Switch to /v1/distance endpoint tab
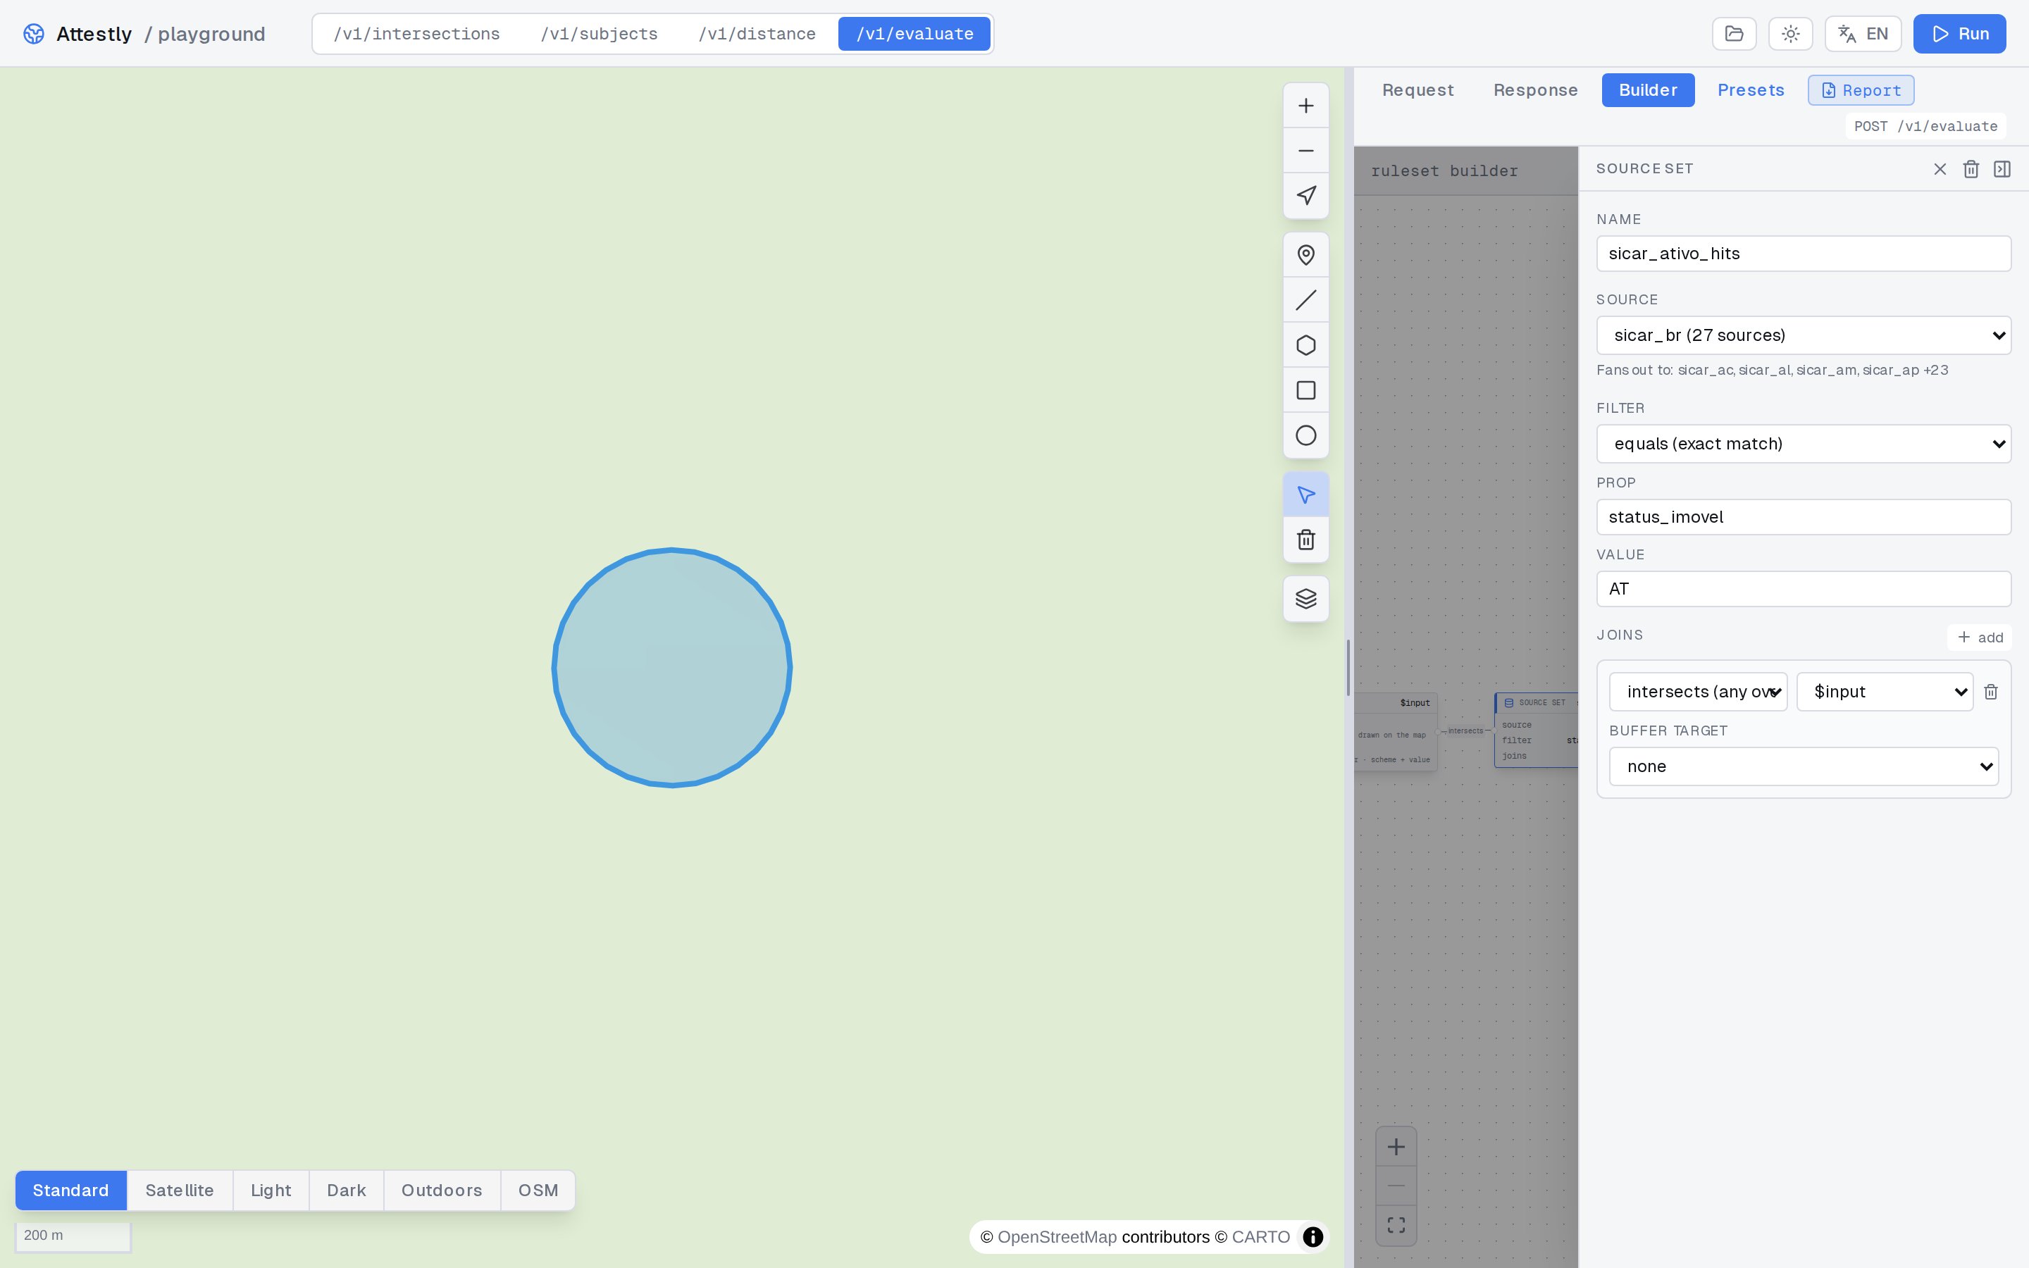 pos(756,34)
